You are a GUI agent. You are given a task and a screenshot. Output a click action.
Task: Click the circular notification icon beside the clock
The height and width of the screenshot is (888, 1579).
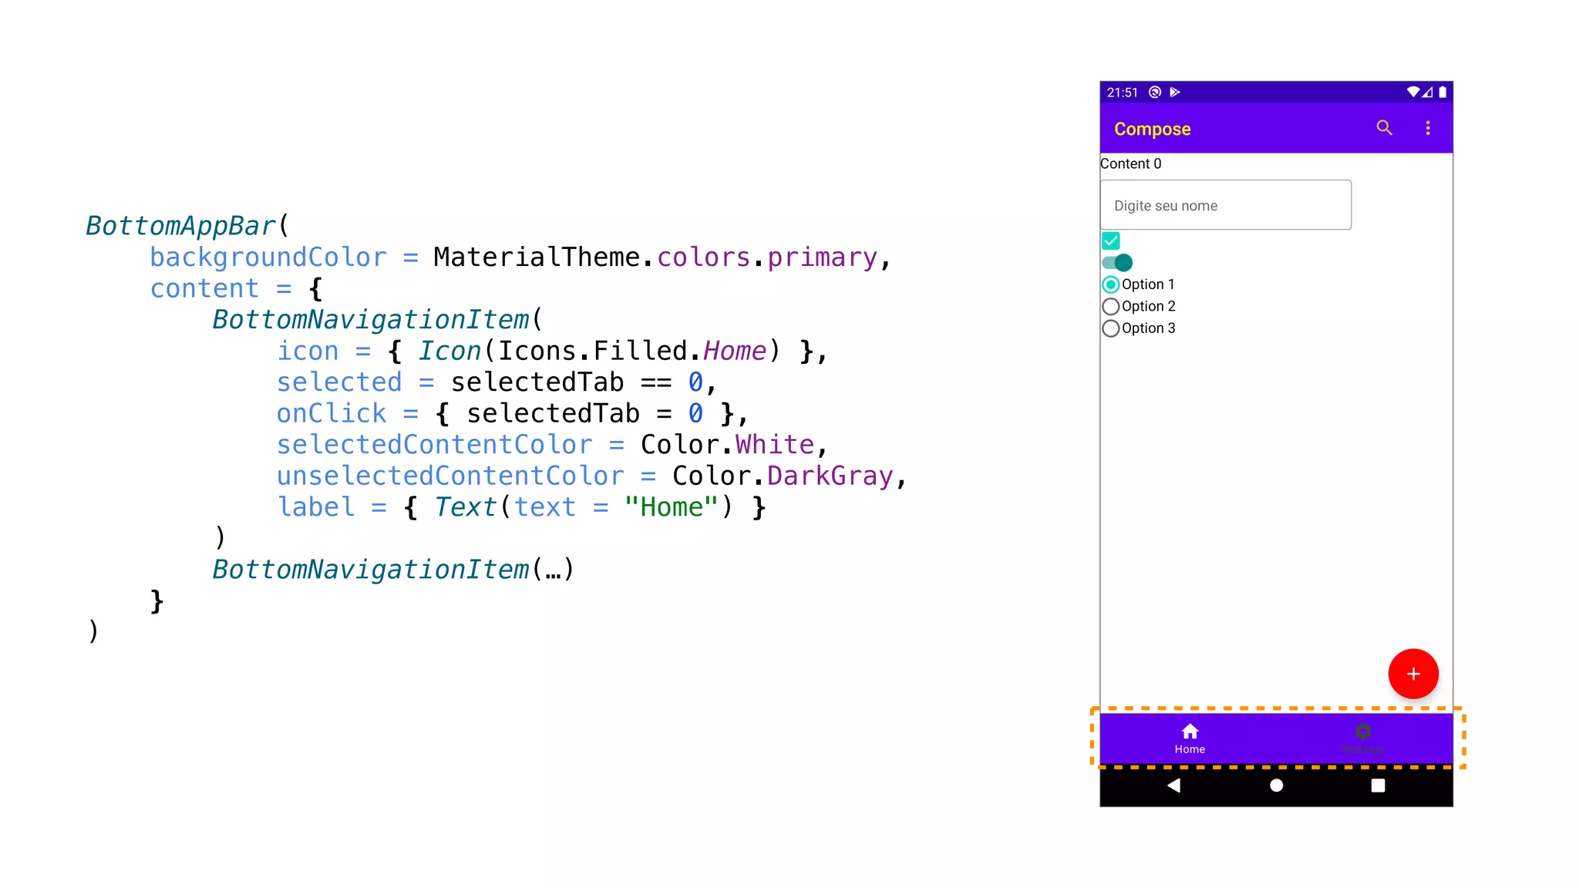[x=1154, y=92]
